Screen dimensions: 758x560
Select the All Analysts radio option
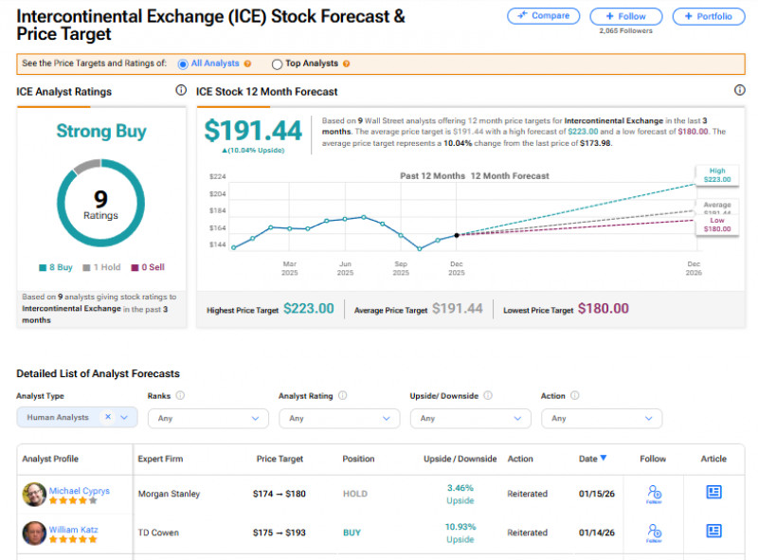tap(183, 64)
